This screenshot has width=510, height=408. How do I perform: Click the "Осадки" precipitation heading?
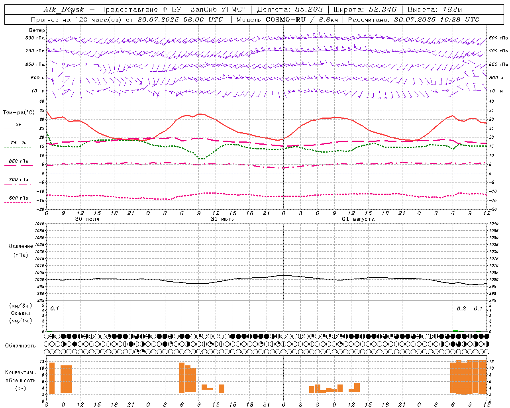click(21, 313)
